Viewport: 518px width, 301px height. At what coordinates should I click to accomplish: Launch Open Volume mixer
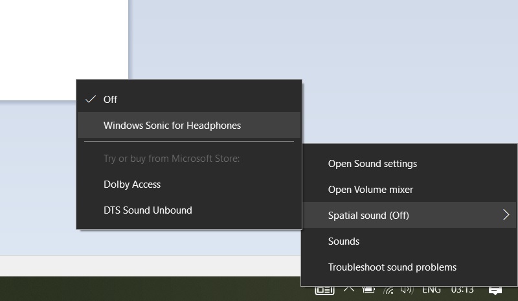pos(370,190)
